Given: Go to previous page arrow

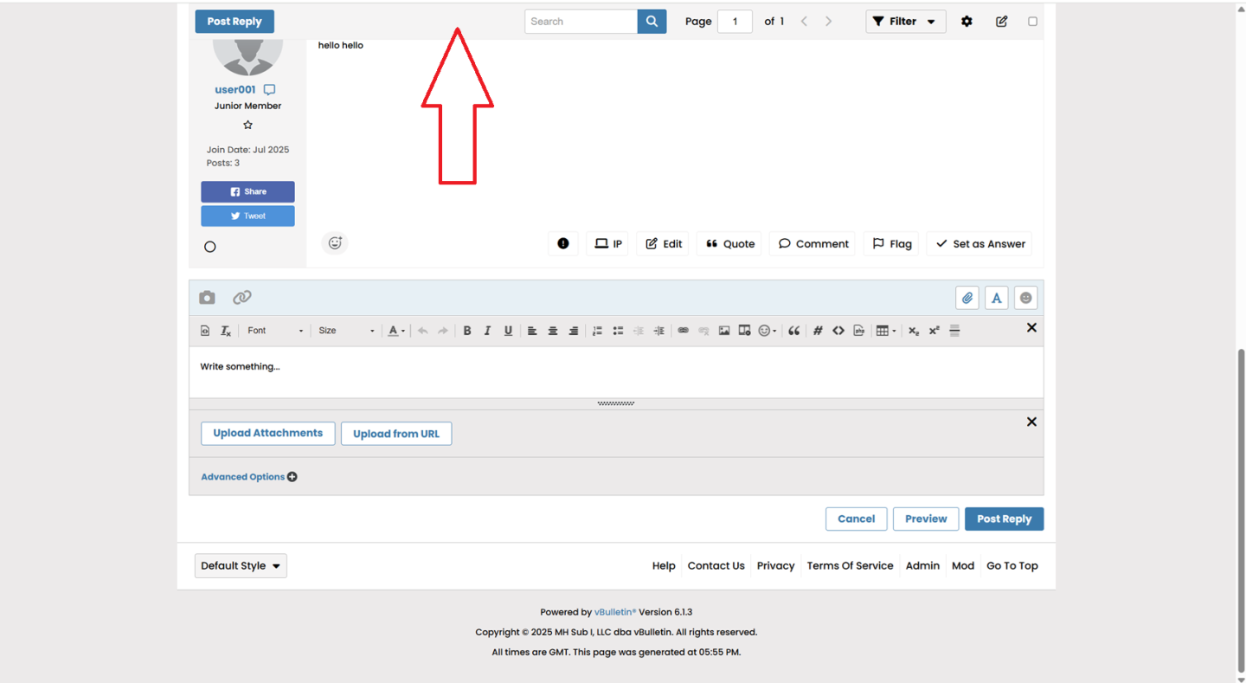Looking at the screenshot, I should (x=804, y=22).
